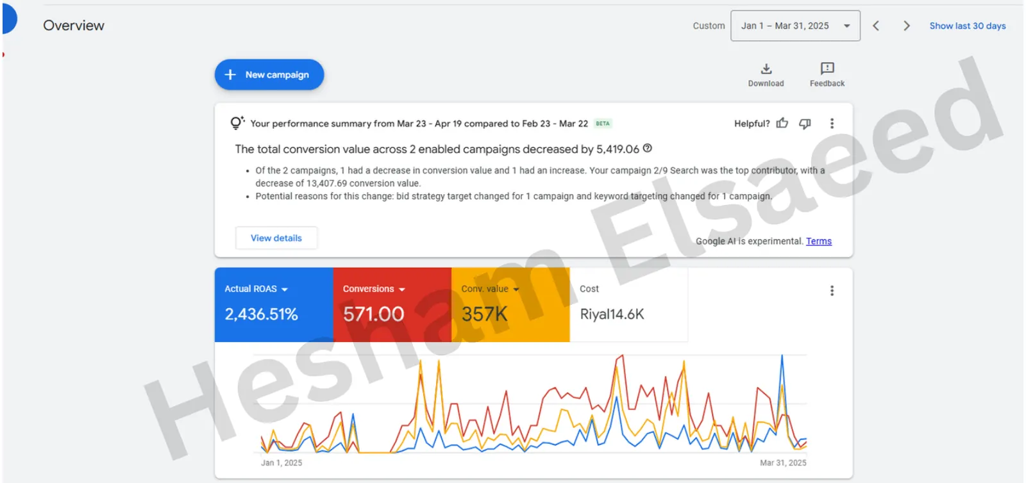Screen dimensions: 1026x483
Task: Click the Riyal14.6K cost value
Action: 612,315
